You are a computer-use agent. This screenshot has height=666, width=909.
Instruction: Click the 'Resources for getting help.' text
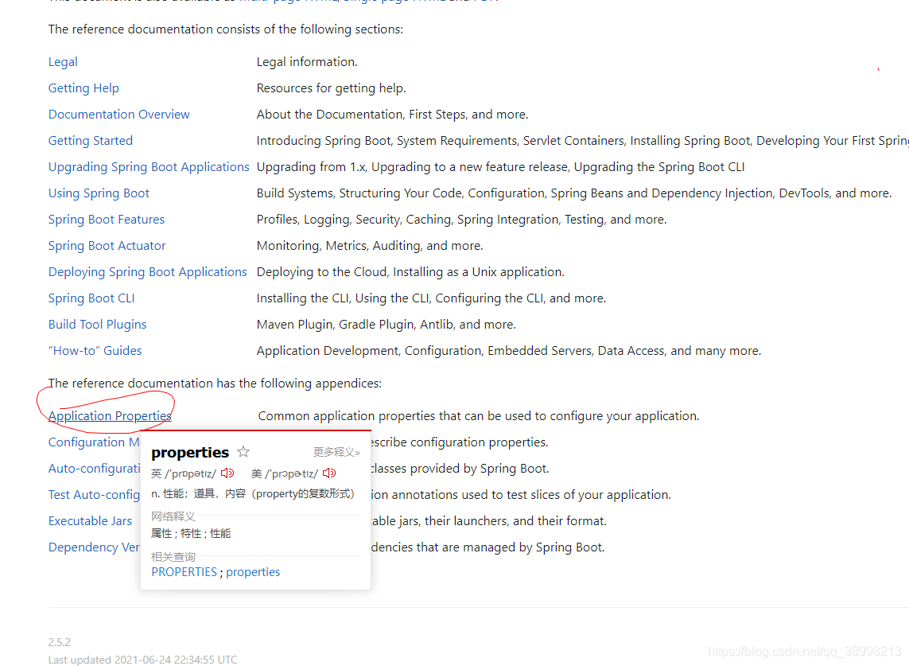[331, 88]
